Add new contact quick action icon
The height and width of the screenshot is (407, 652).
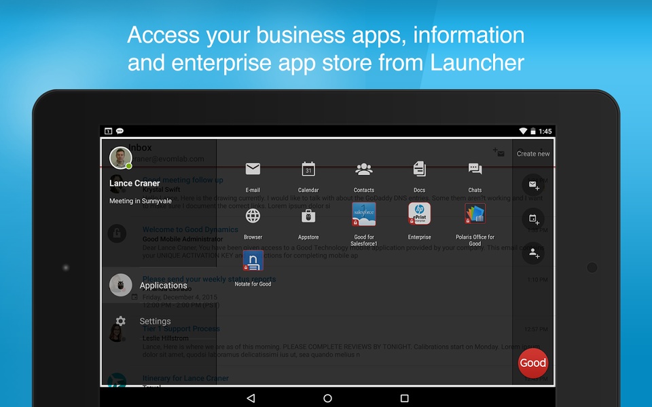click(533, 253)
